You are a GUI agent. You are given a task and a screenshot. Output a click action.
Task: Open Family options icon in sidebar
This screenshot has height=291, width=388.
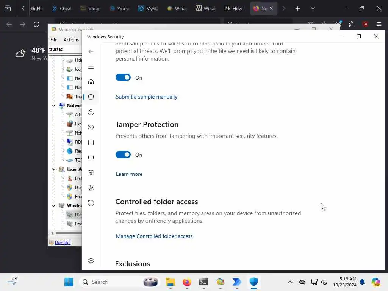click(x=91, y=188)
